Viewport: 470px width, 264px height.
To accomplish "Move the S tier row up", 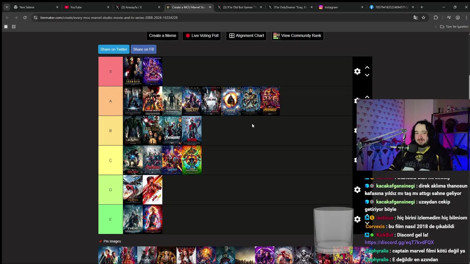I will point(367,67).
